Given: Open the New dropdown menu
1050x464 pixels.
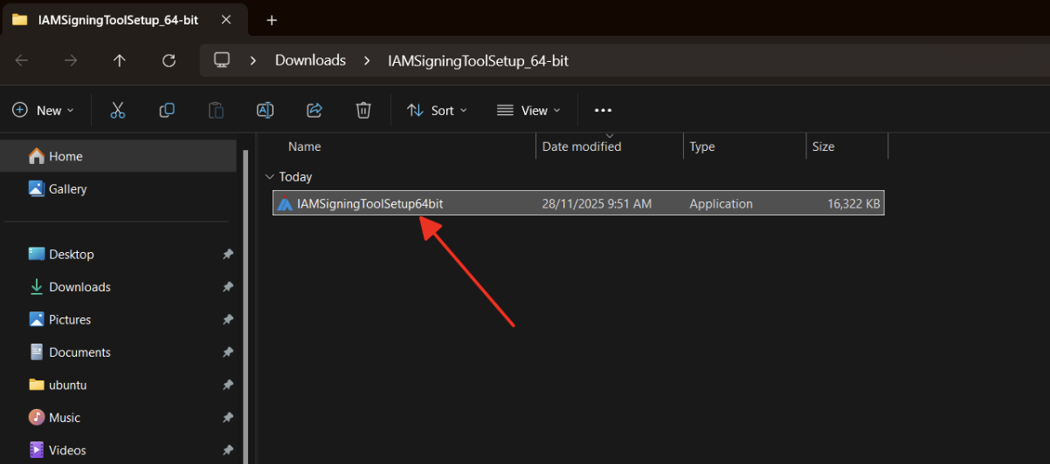Looking at the screenshot, I should [44, 111].
